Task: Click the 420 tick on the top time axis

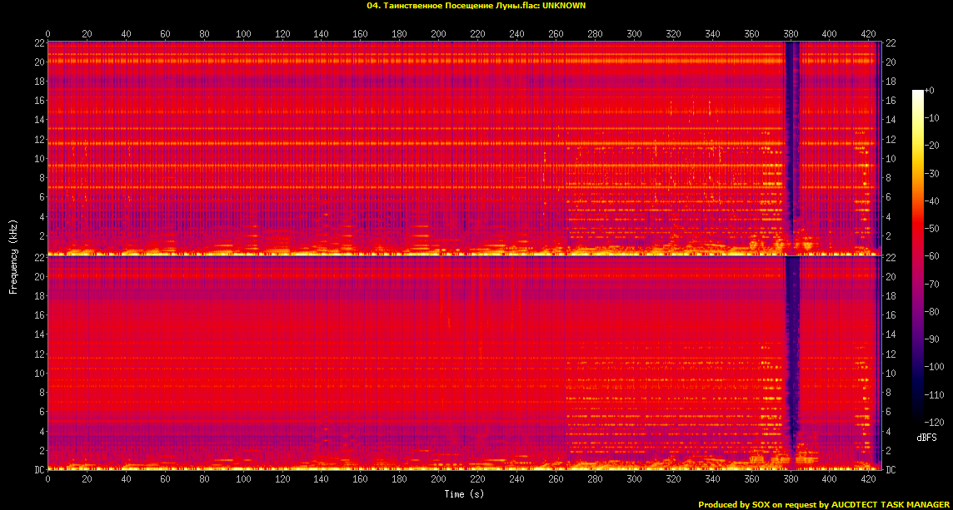Action: 869,33
